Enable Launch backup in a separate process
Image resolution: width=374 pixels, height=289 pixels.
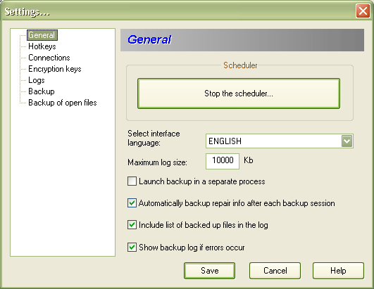coord(132,181)
